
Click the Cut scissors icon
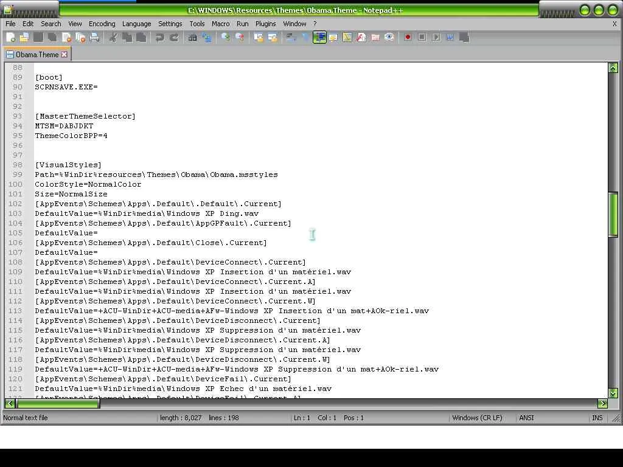[x=113, y=37]
